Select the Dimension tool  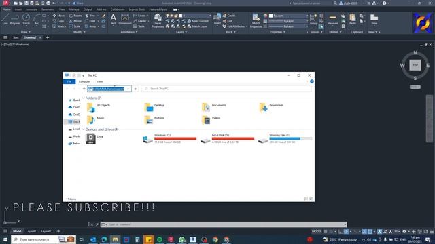click(x=125, y=20)
